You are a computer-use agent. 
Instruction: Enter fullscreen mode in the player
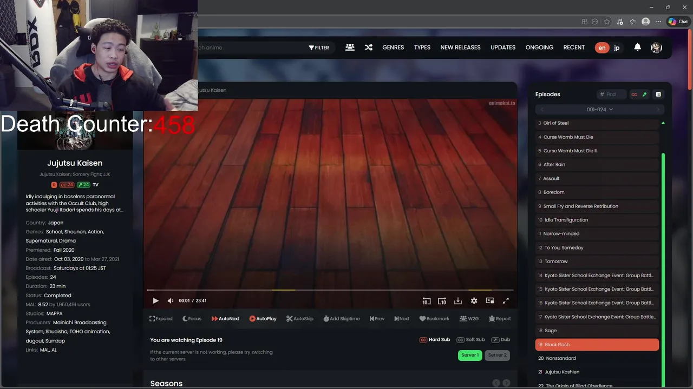tap(506, 301)
